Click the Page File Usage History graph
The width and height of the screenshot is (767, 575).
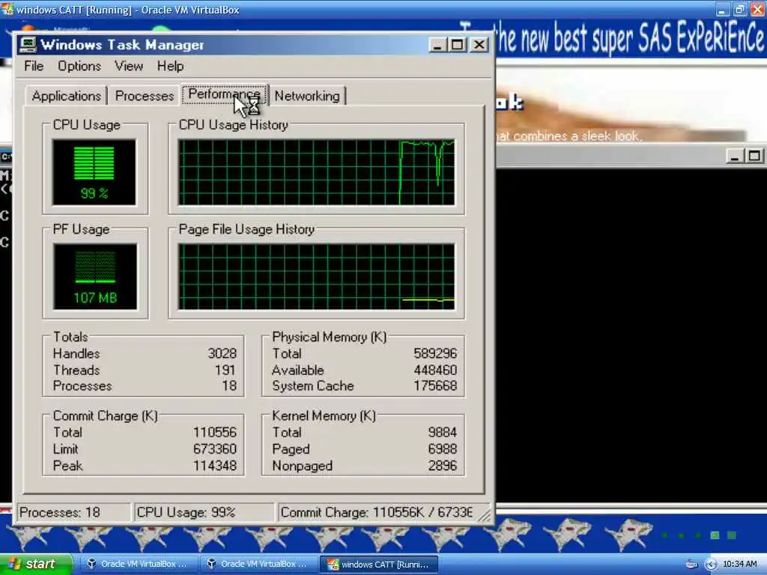point(317,277)
